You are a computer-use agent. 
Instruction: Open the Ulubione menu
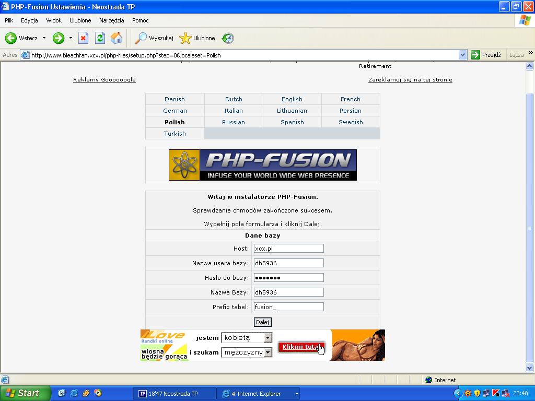80,20
